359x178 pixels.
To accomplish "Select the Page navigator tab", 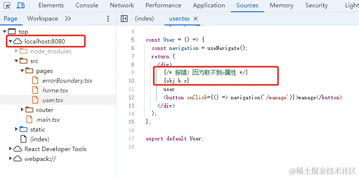I will tap(11, 19).
